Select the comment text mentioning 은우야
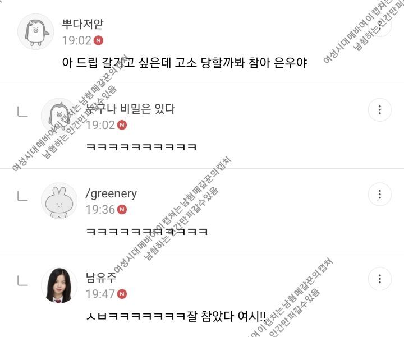Viewport: 404px width, 337px height. pos(185,63)
